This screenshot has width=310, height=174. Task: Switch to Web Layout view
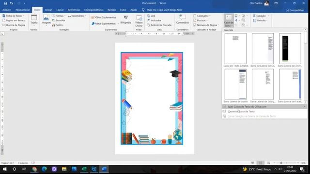coord(268,163)
